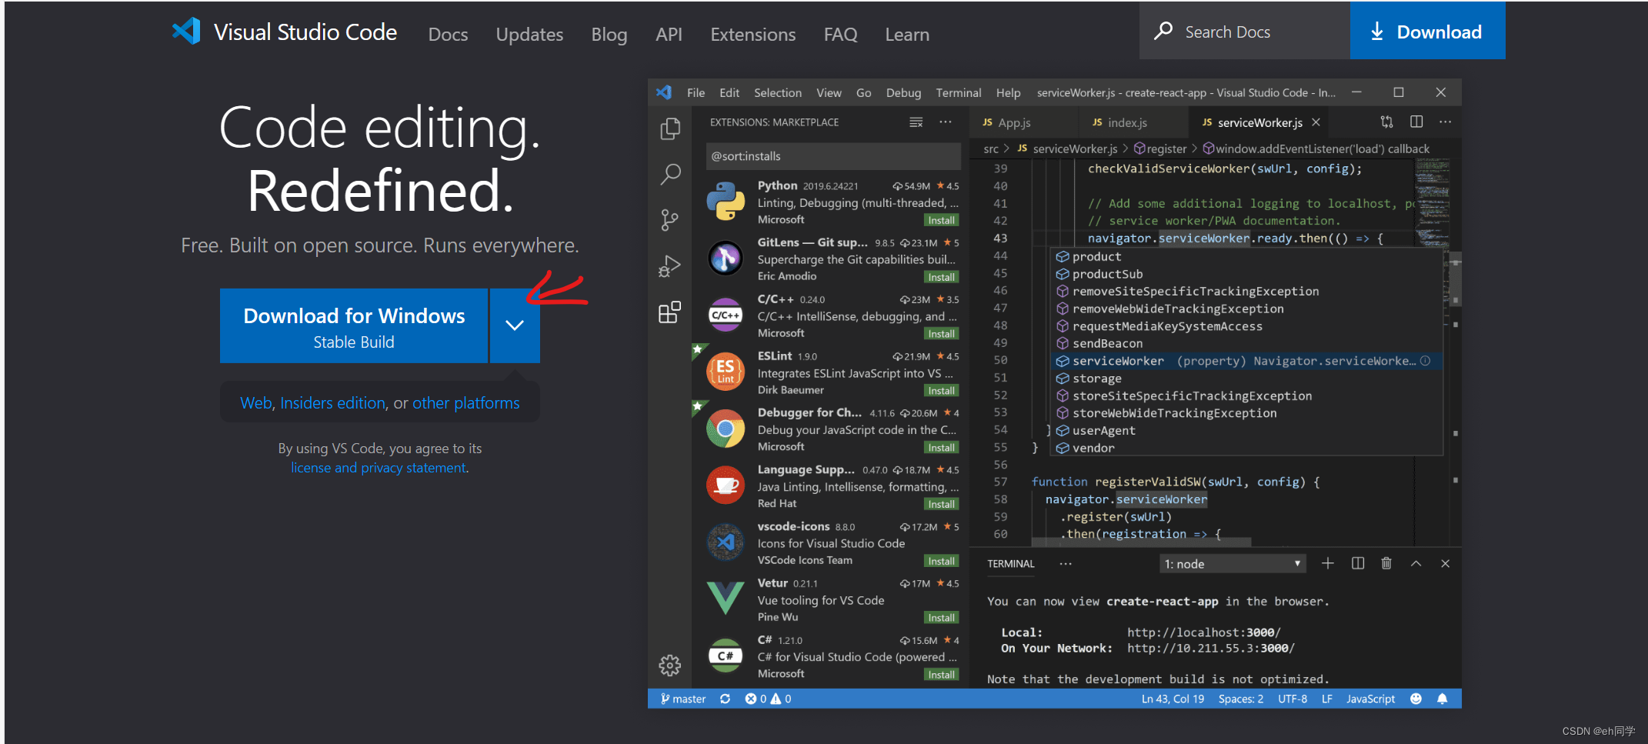The height and width of the screenshot is (744, 1648).
Task: Click the open changes icon in editor toolbar
Action: (1386, 122)
